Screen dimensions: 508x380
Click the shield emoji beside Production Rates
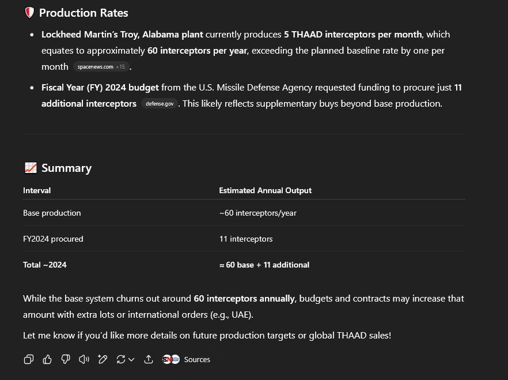click(29, 13)
